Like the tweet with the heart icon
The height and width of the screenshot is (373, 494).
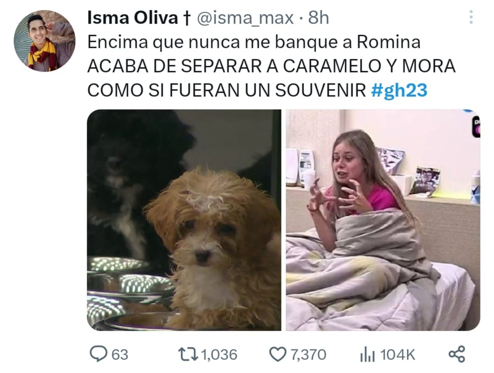278,354
